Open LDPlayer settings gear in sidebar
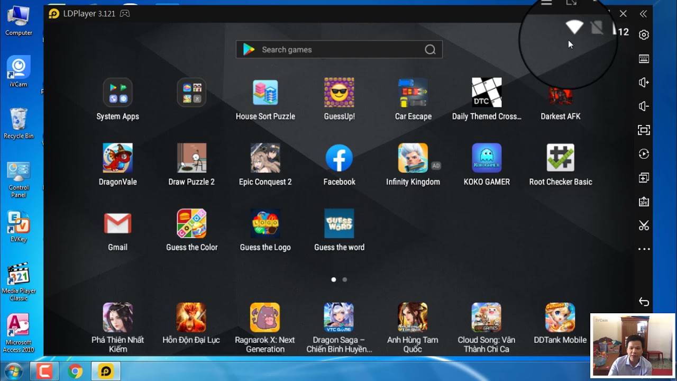Image resolution: width=677 pixels, height=381 pixels. [x=644, y=35]
